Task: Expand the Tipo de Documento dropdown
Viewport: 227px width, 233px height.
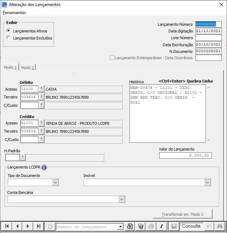Action: 55,183
